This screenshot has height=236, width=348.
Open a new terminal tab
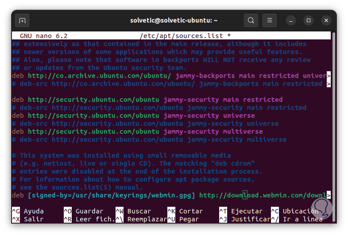pyautogui.click(x=22, y=21)
